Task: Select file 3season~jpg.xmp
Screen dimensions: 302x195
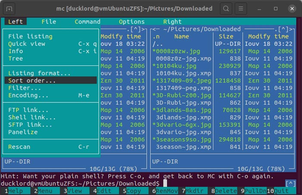Action: (182, 147)
